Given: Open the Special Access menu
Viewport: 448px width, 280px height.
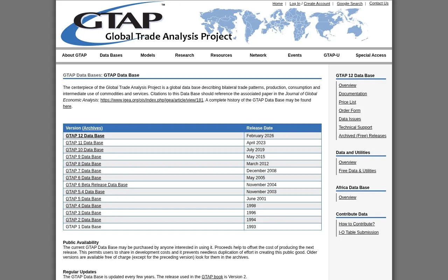Looking at the screenshot, I should pos(371,55).
